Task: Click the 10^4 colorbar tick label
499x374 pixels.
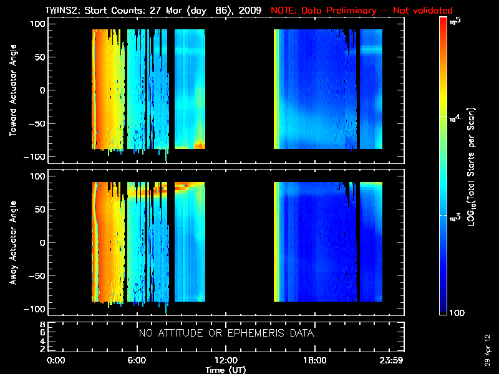Action: [456, 117]
